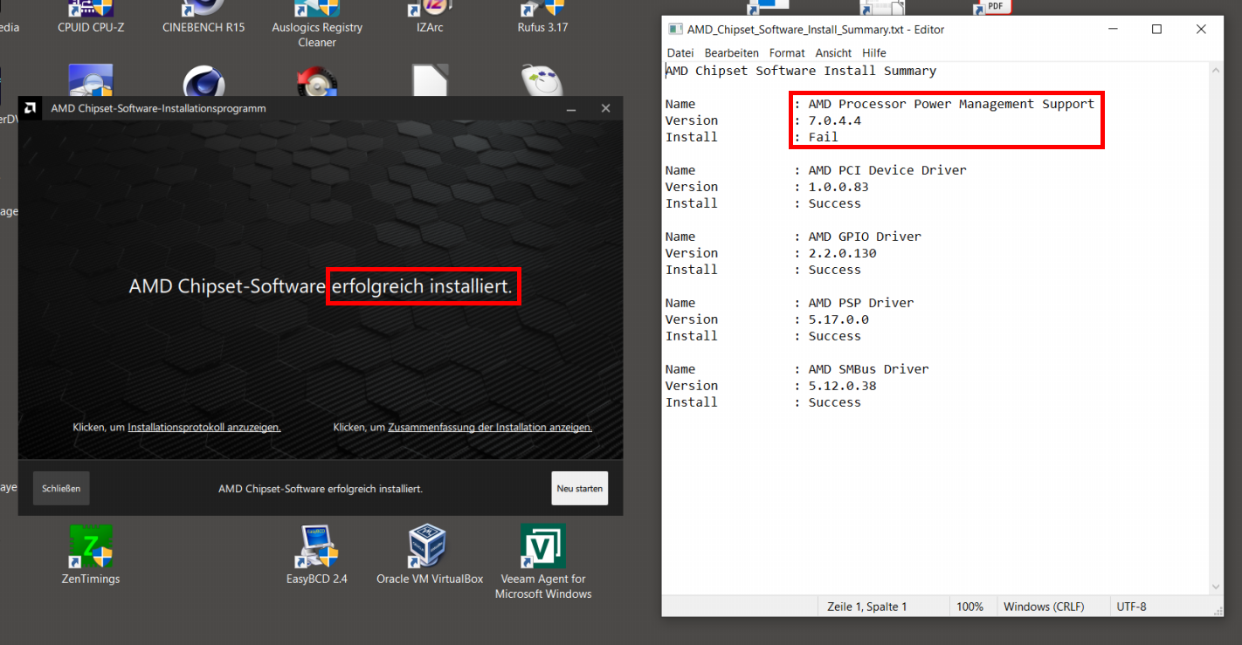Click the AMD logo in installer title bar
Screen dimensions: 1242x645
[x=30, y=108]
